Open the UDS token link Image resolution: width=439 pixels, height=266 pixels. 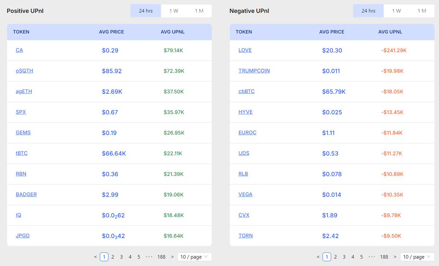(244, 153)
